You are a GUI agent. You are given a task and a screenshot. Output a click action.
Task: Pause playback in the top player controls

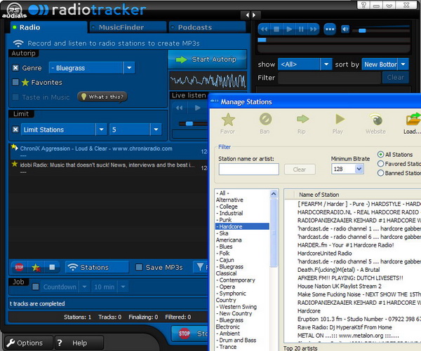(x=301, y=29)
